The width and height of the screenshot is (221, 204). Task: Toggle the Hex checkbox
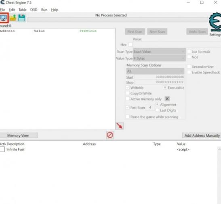coord(130,45)
